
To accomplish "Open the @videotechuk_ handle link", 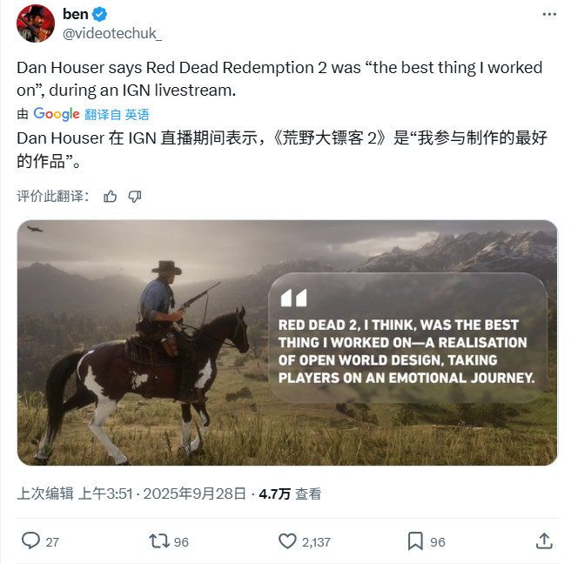I will click(x=112, y=33).
